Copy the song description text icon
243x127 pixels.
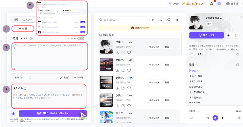pos(237,54)
